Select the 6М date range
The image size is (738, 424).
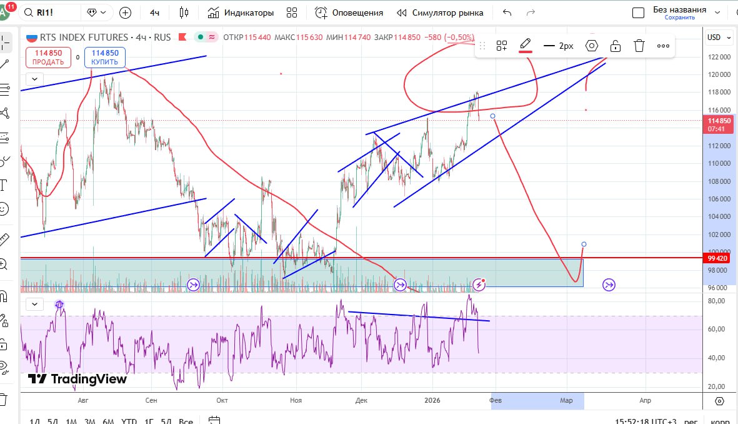(x=108, y=420)
